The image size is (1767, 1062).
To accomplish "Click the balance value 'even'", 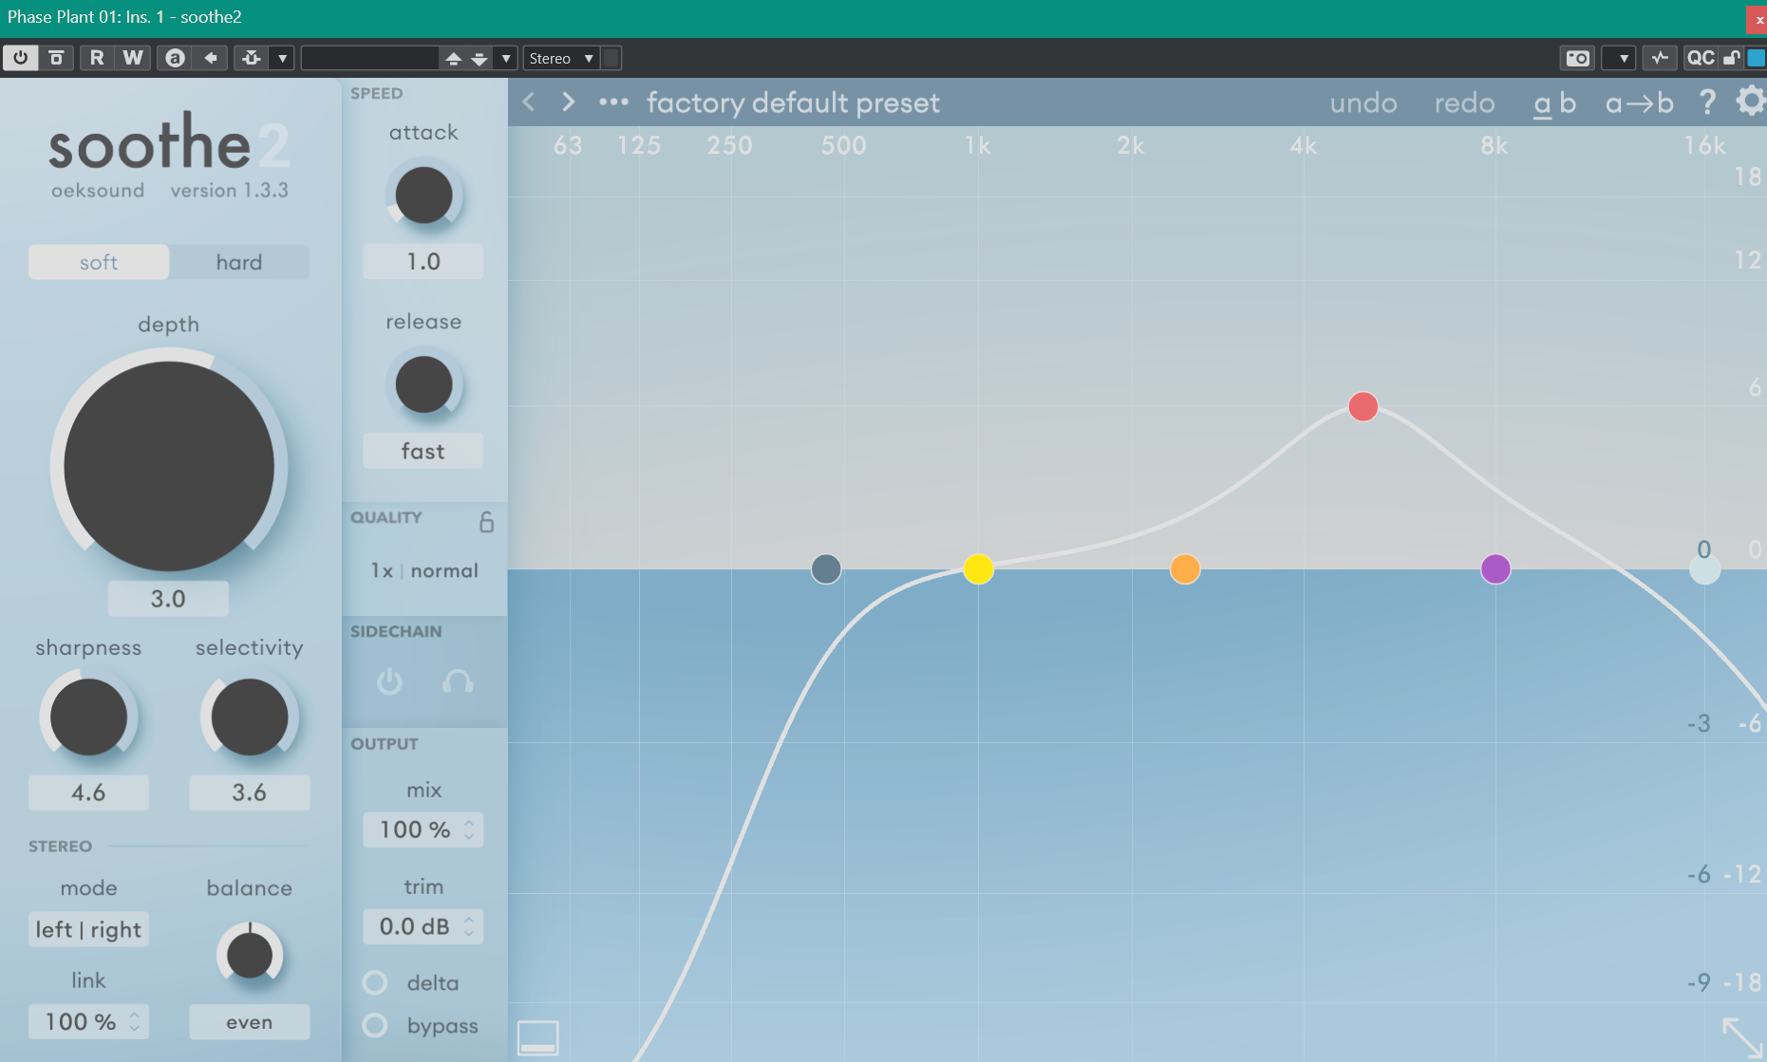I will [x=250, y=1022].
